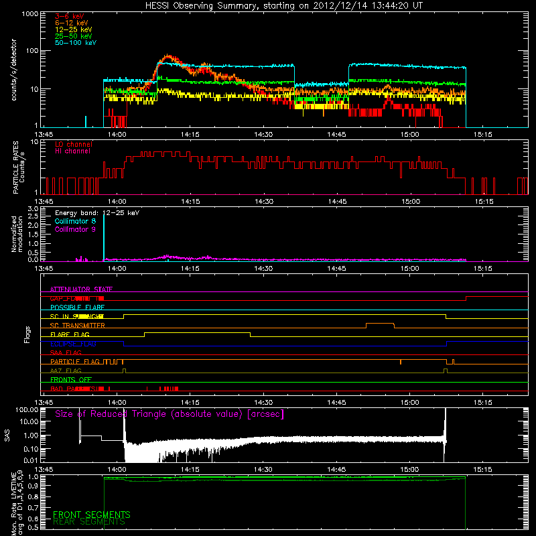Viewport: 536px width, 536px height.
Task: Click the "0.01" tick on SAS axis
Action: (31, 460)
